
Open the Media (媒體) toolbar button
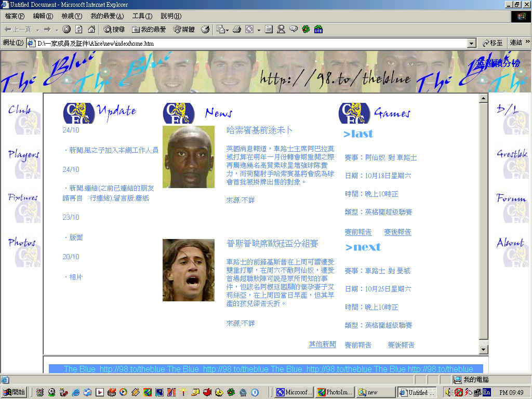(x=184, y=30)
